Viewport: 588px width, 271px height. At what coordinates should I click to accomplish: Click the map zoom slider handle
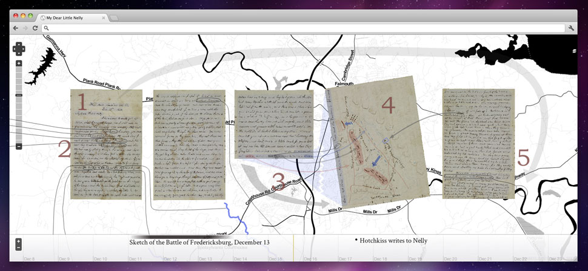coord(19,95)
